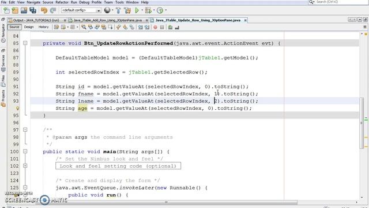Click the 'Look and feel setting code (optional)' box
Image resolution: width=369 pixels, height=208 pixels.
tap(118, 166)
